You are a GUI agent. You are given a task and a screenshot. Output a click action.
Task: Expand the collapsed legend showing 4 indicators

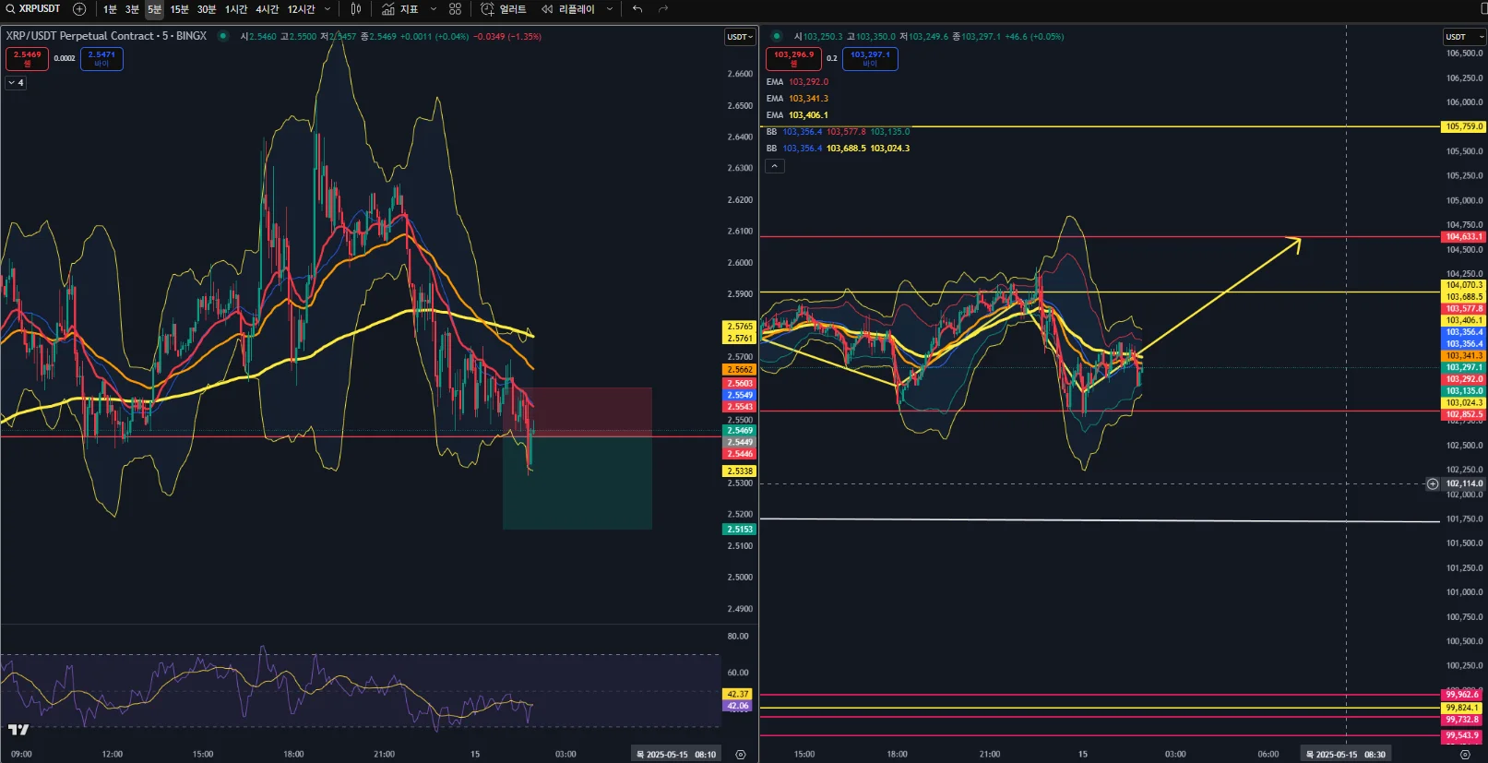click(16, 83)
